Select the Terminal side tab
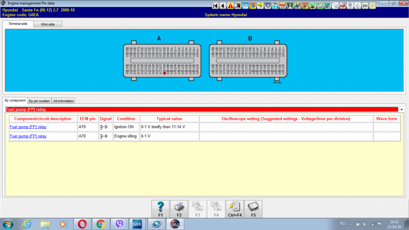The image size is (409, 230). [x=18, y=24]
